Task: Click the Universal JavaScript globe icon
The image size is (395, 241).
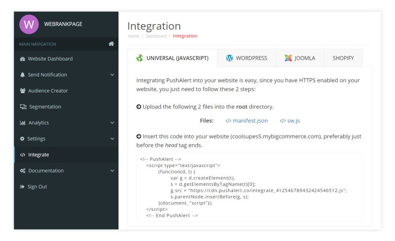Action: (140, 58)
